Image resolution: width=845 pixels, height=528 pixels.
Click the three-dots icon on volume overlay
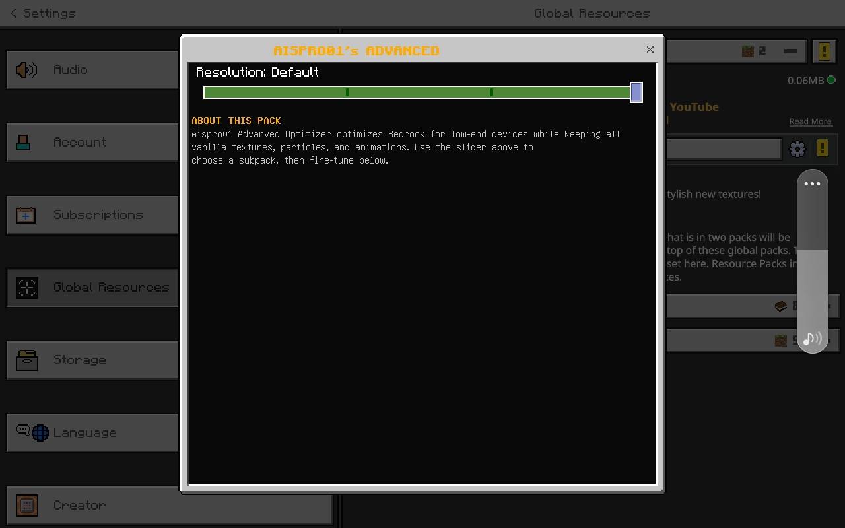click(812, 183)
